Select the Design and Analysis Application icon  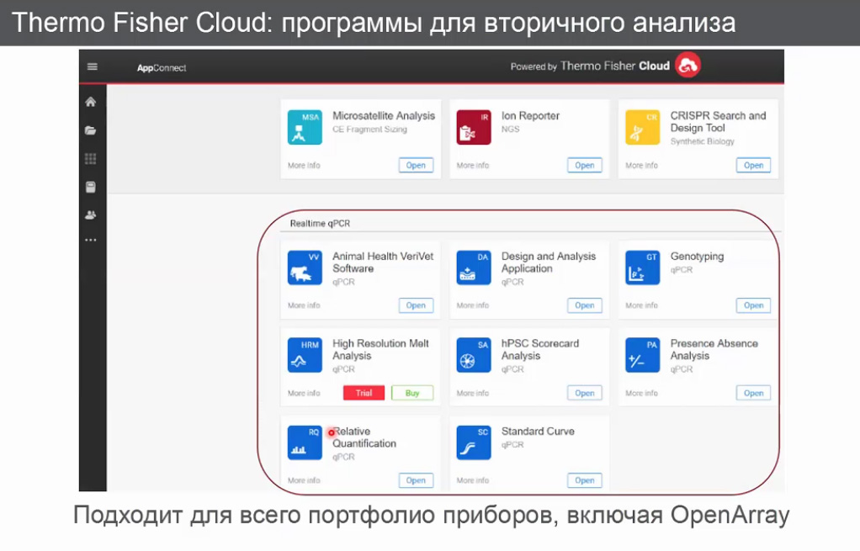473,268
